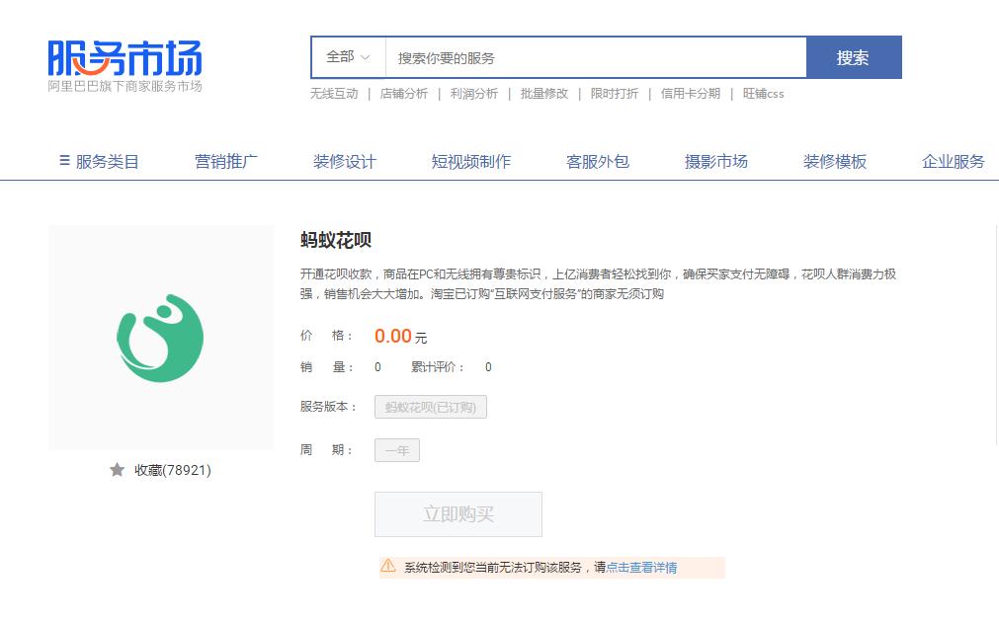The height and width of the screenshot is (623, 999).
Task: Open the 无线互动 quick link
Action: pyautogui.click(x=334, y=94)
